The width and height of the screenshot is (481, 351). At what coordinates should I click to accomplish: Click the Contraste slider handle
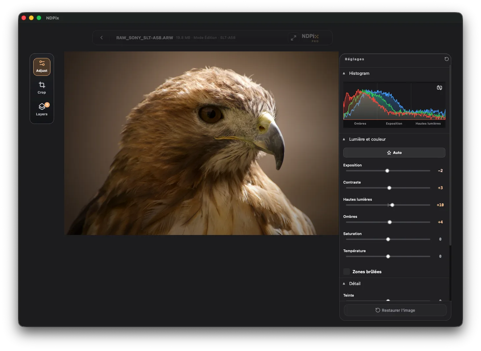pos(389,188)
